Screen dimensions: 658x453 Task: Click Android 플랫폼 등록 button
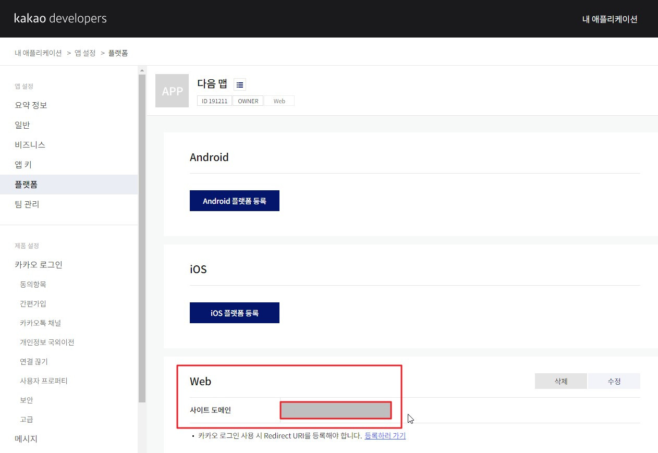[235, 201]
